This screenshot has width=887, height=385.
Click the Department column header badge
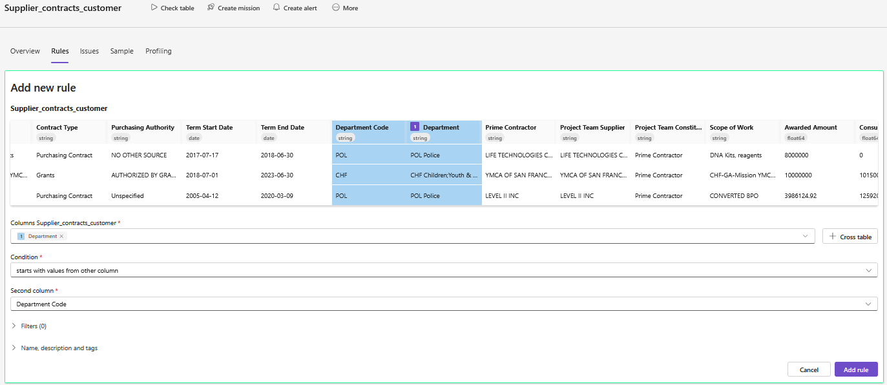click(x=415, y=127)
